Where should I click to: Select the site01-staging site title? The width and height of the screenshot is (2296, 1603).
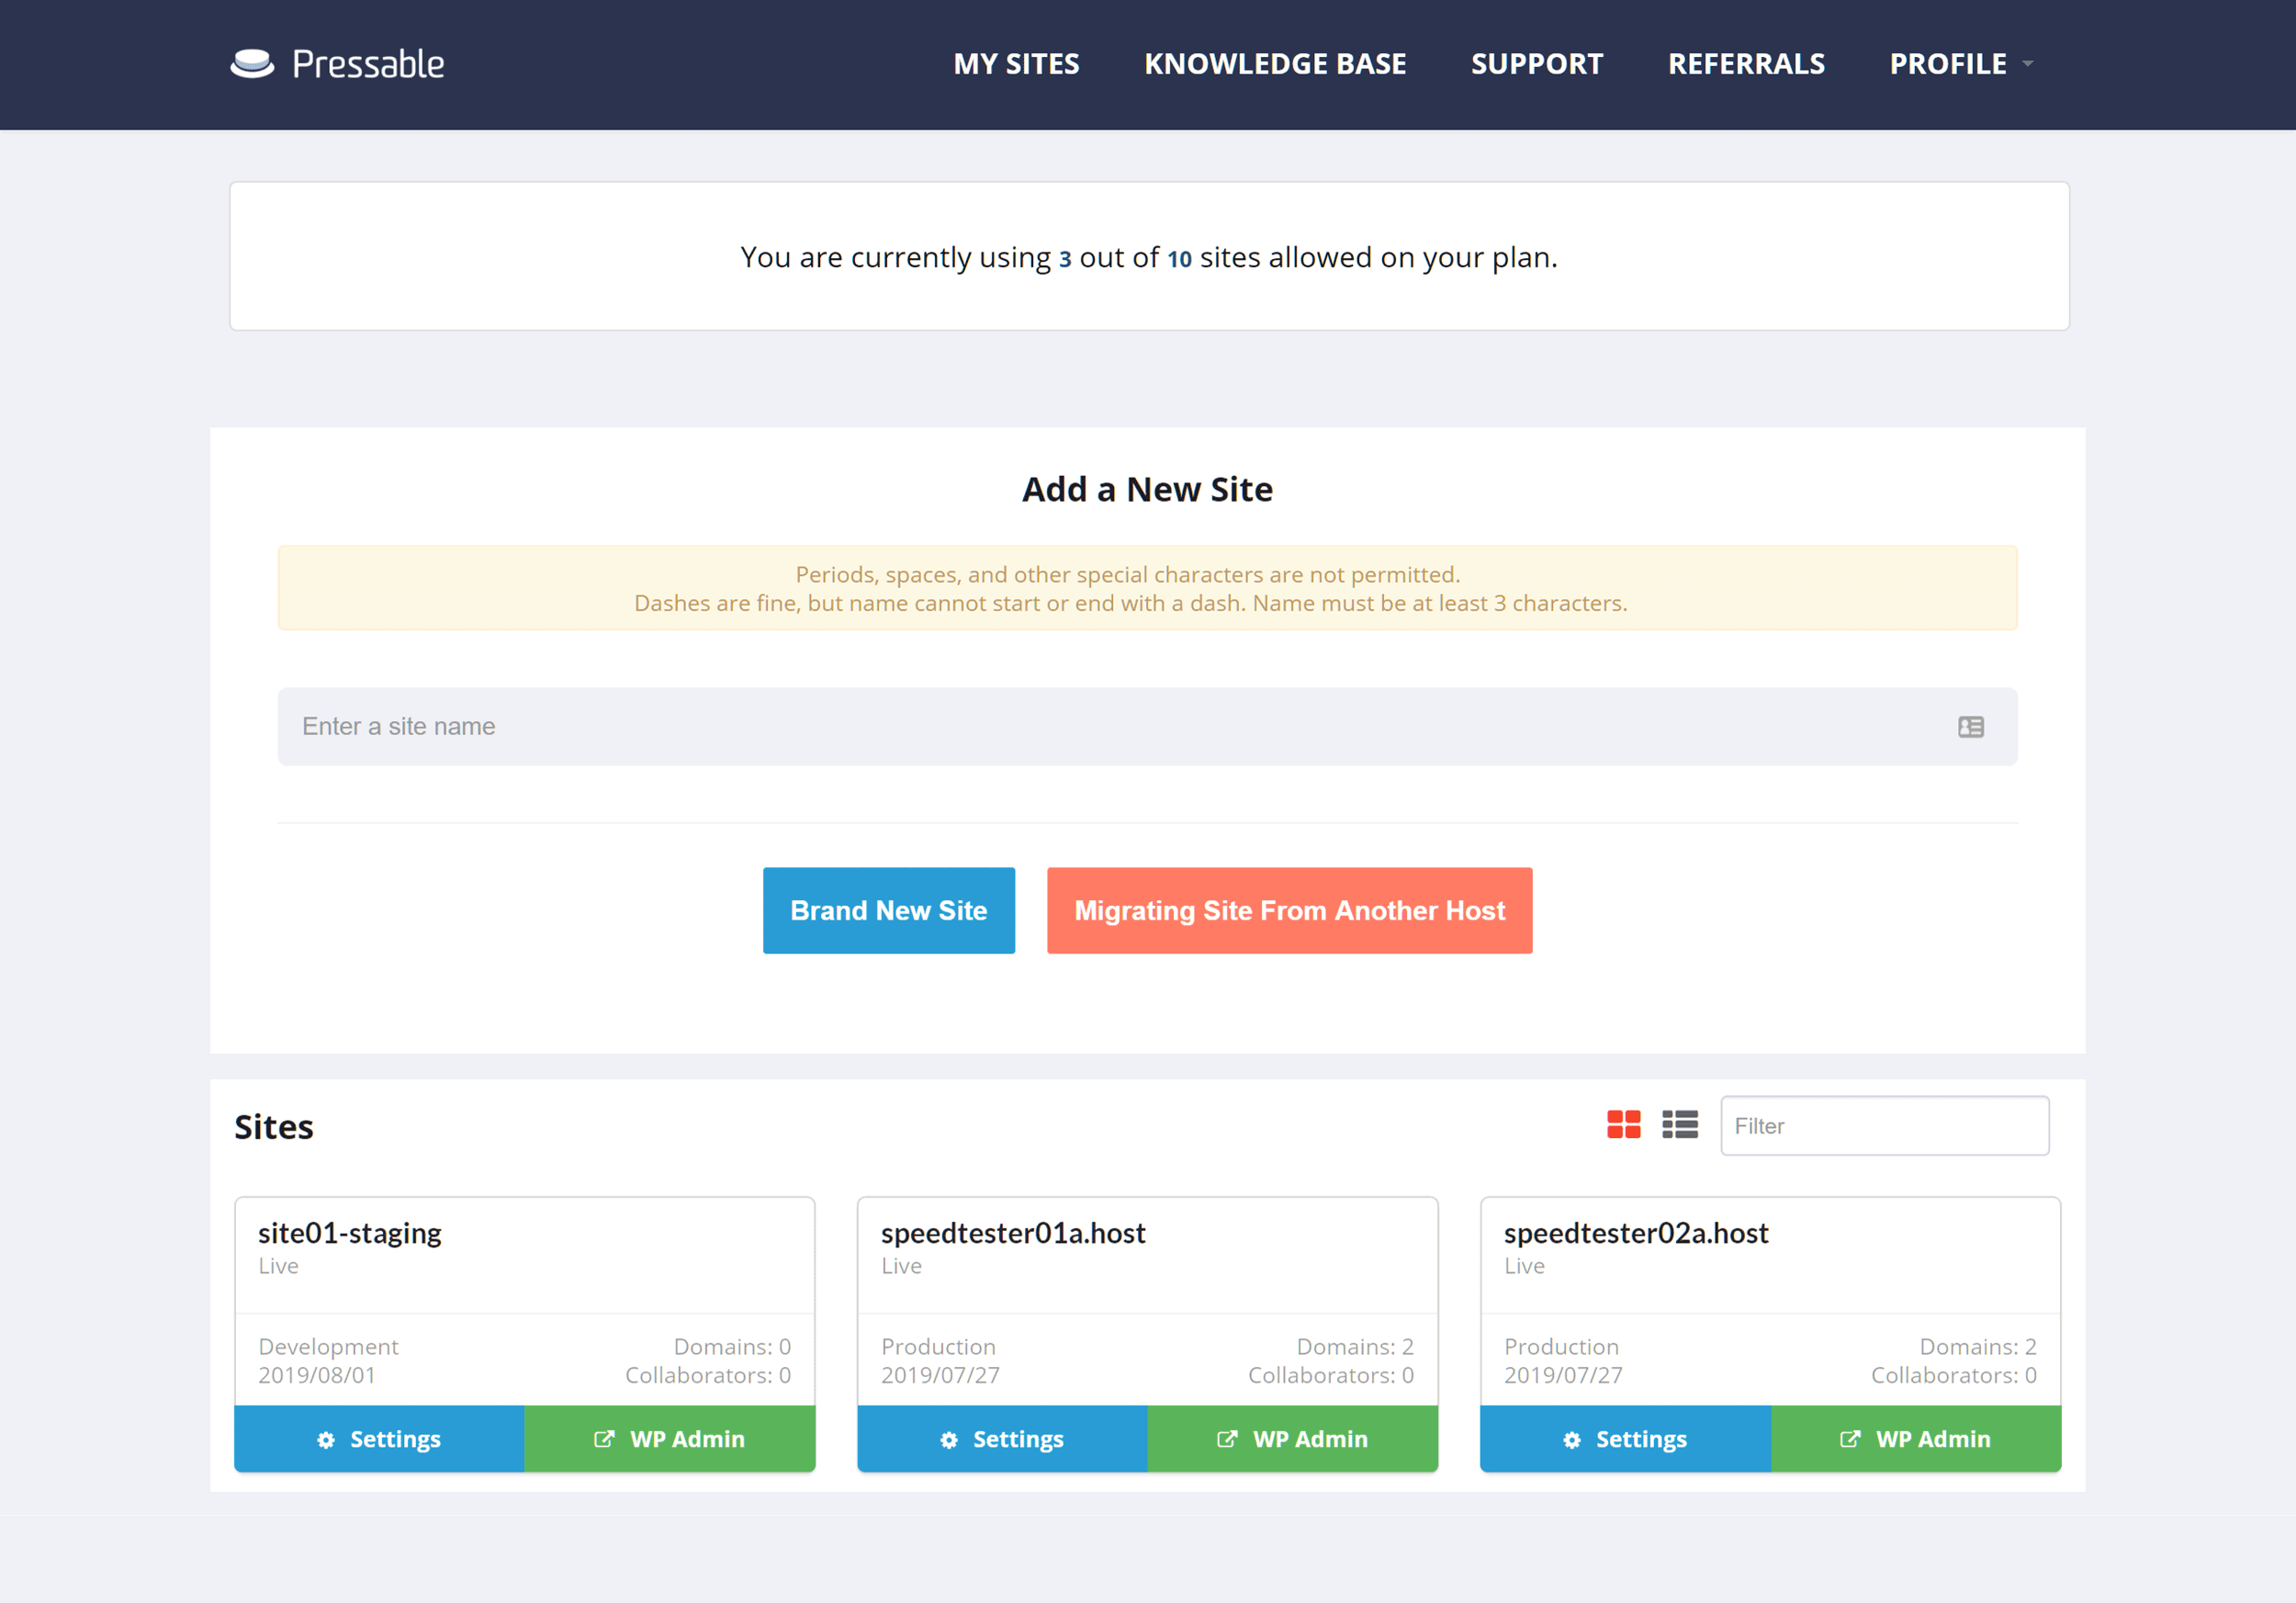pos(350,1233)
